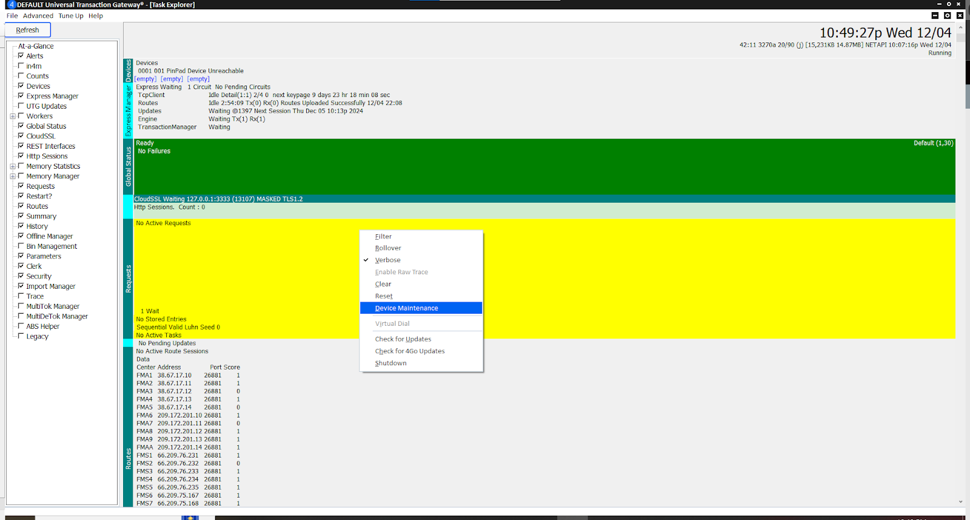Enable the Counts checkbox

[21, 76]
